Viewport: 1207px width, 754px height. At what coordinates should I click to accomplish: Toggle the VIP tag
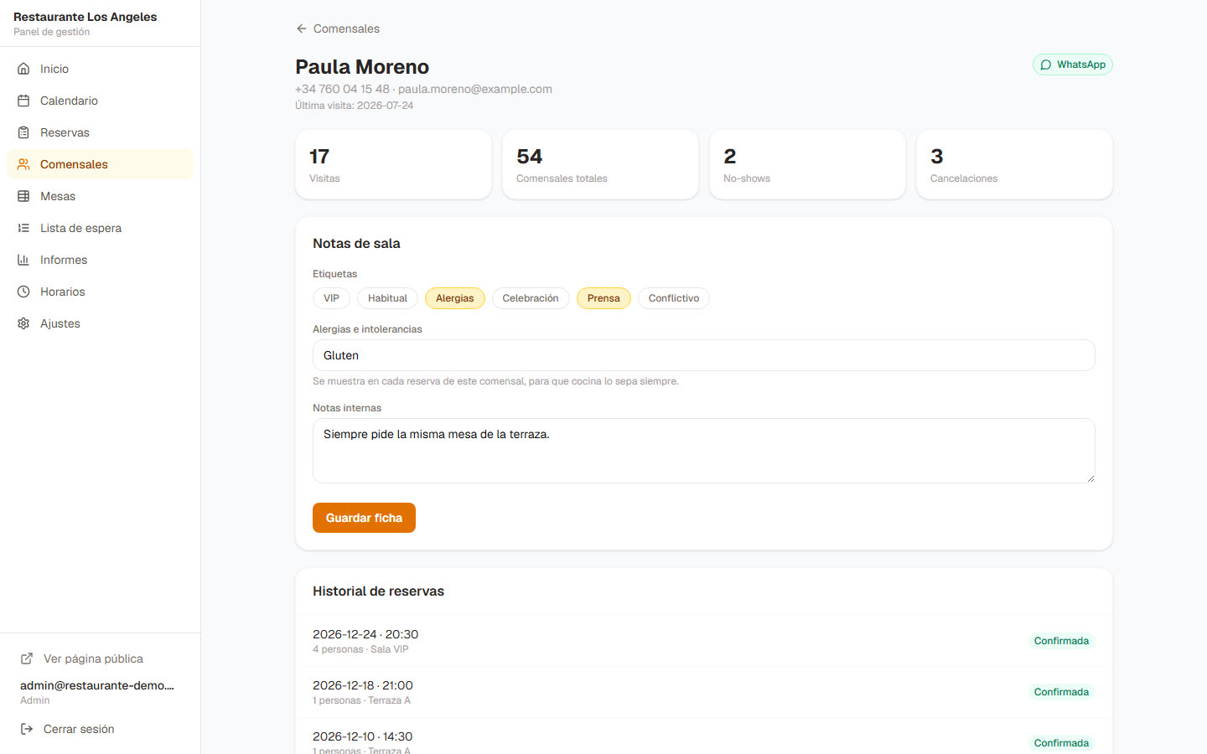331,298
